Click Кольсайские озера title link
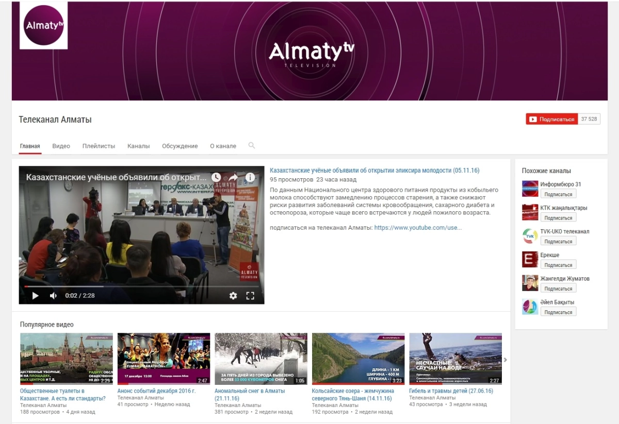 pos(353,395)
